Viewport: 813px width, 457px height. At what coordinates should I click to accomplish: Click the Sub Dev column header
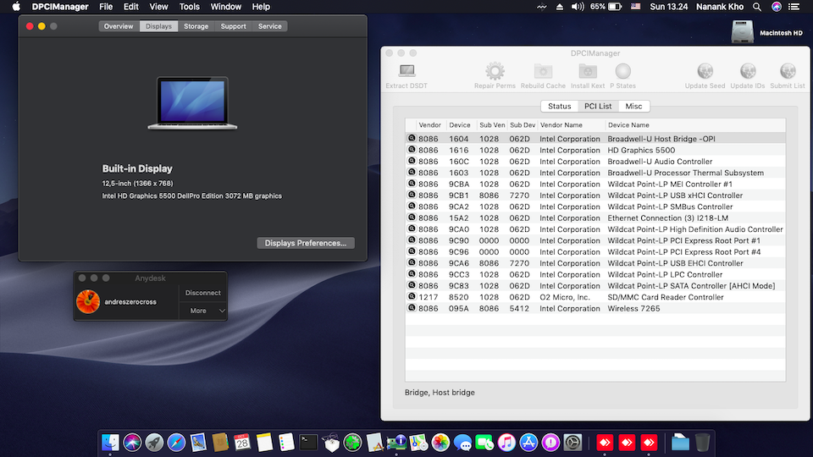tap(523, 125)
